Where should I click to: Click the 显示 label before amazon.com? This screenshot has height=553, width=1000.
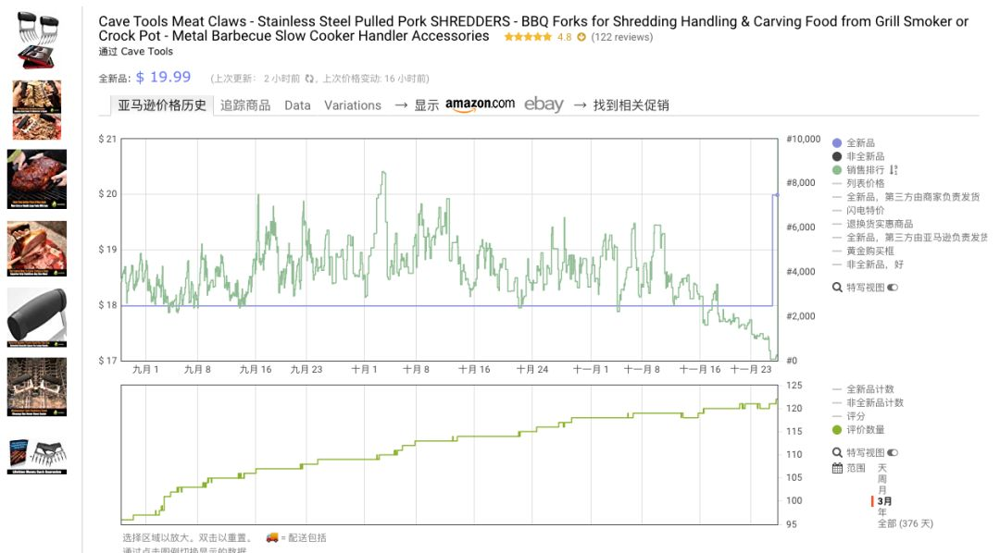(427, 105)
